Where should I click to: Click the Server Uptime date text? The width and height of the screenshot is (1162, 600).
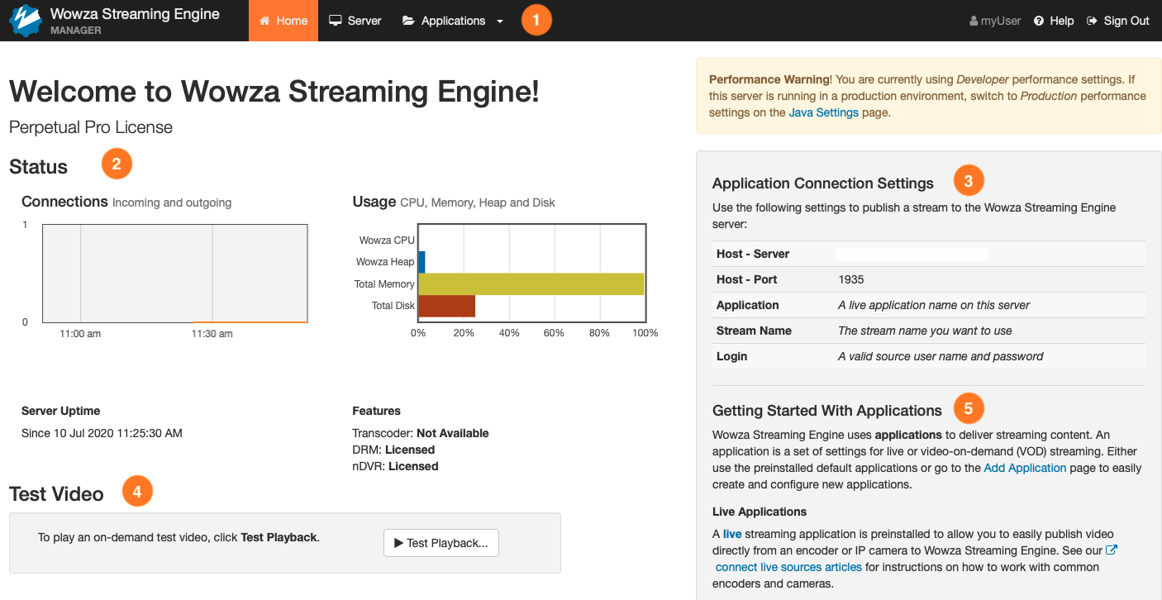coord(102,433)
